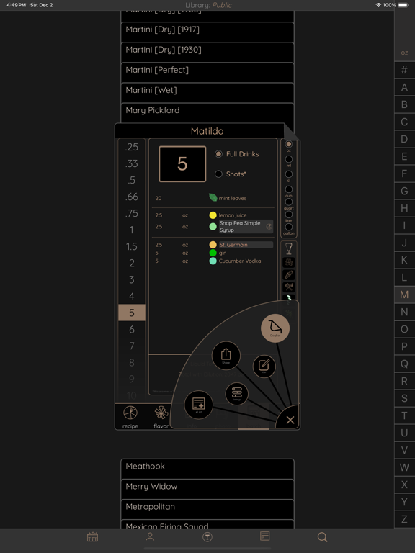Tap the pie icon on Snap Pea Simple Syrup
This screenshot has height=553, width=415.
[x=269, y=227]
